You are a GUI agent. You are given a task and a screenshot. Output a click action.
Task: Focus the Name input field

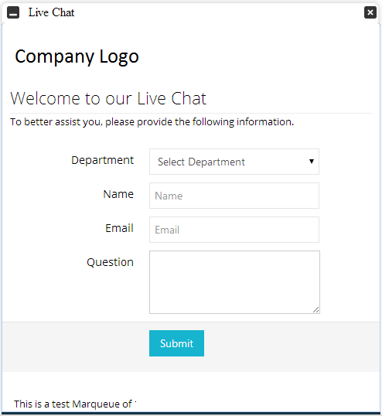click(x=234, y=196)
